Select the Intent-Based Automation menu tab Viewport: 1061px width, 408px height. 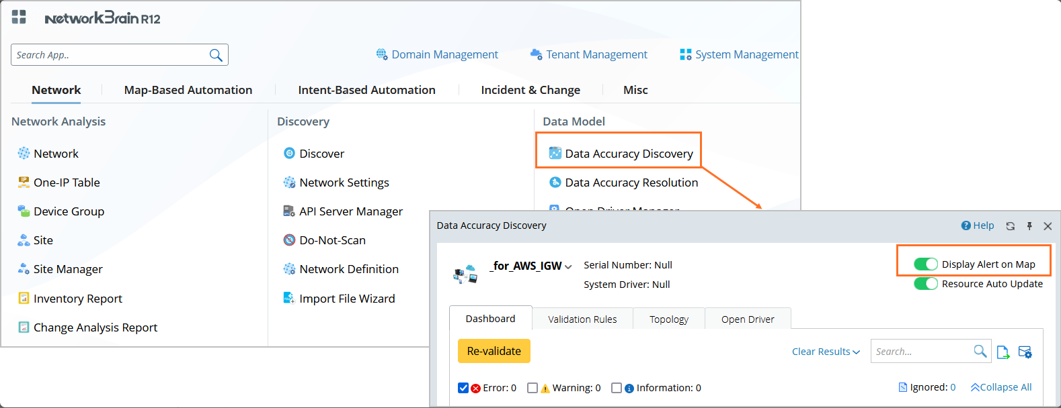pyautogui.click(x=366, y=90)
